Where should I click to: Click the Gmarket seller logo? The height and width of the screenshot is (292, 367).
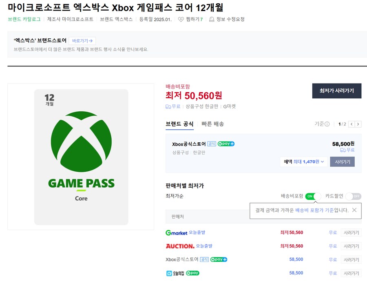tap(177, 232)
